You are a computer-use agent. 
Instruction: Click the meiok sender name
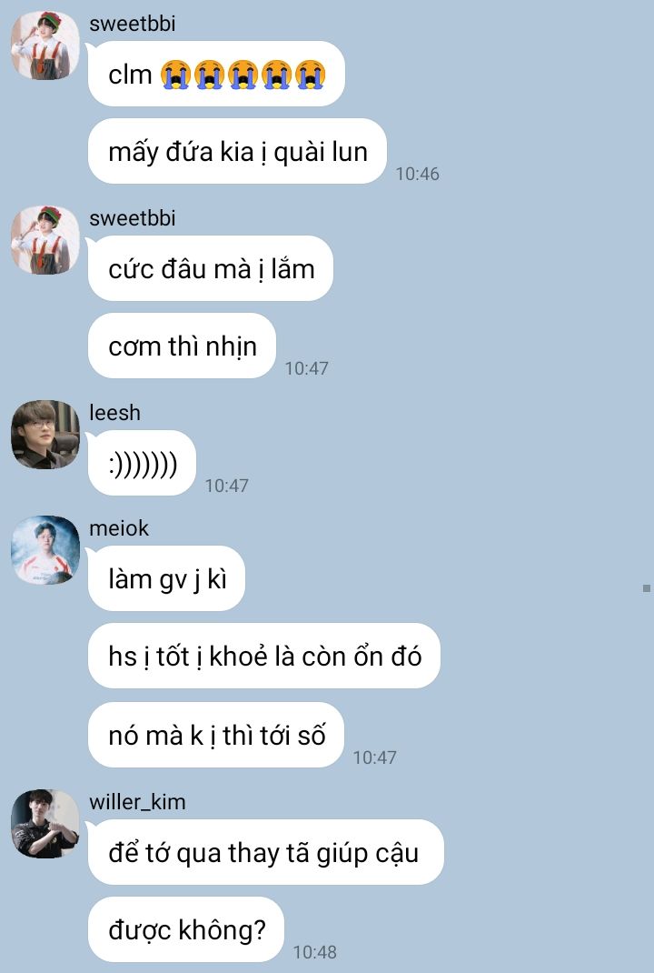click(119, 528)
